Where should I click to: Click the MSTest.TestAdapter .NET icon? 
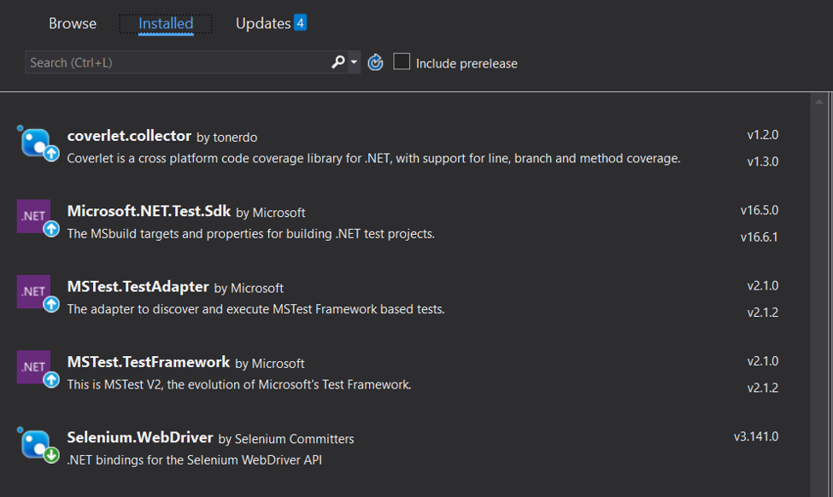(x=34, y=291)
